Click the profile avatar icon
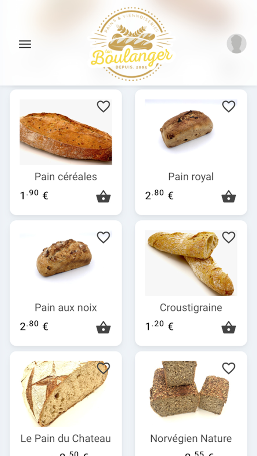This screenshot has width=257, height=456. click(237, 43)
